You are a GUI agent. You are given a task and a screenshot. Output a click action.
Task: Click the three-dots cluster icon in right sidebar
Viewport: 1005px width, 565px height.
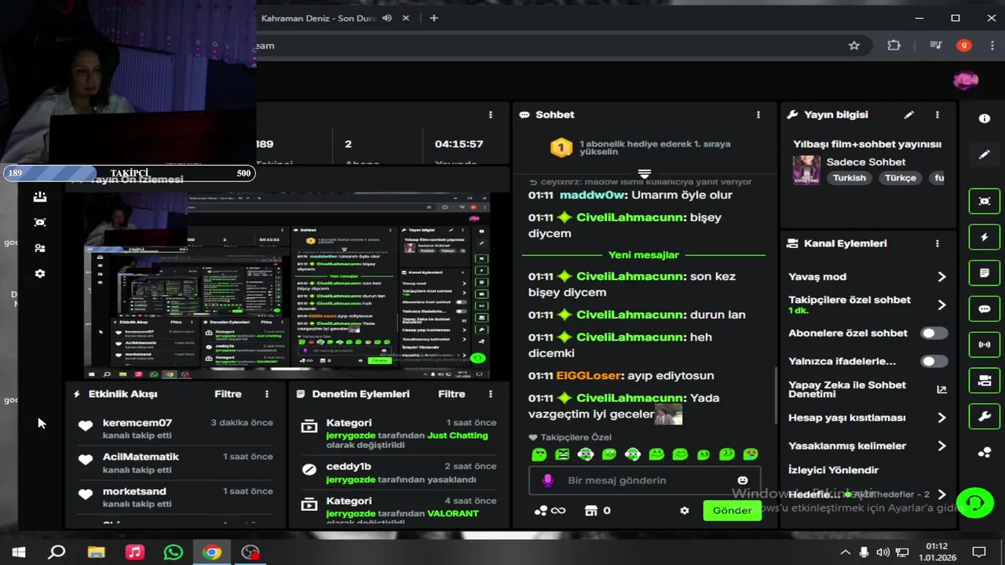[x=984, y=453]
